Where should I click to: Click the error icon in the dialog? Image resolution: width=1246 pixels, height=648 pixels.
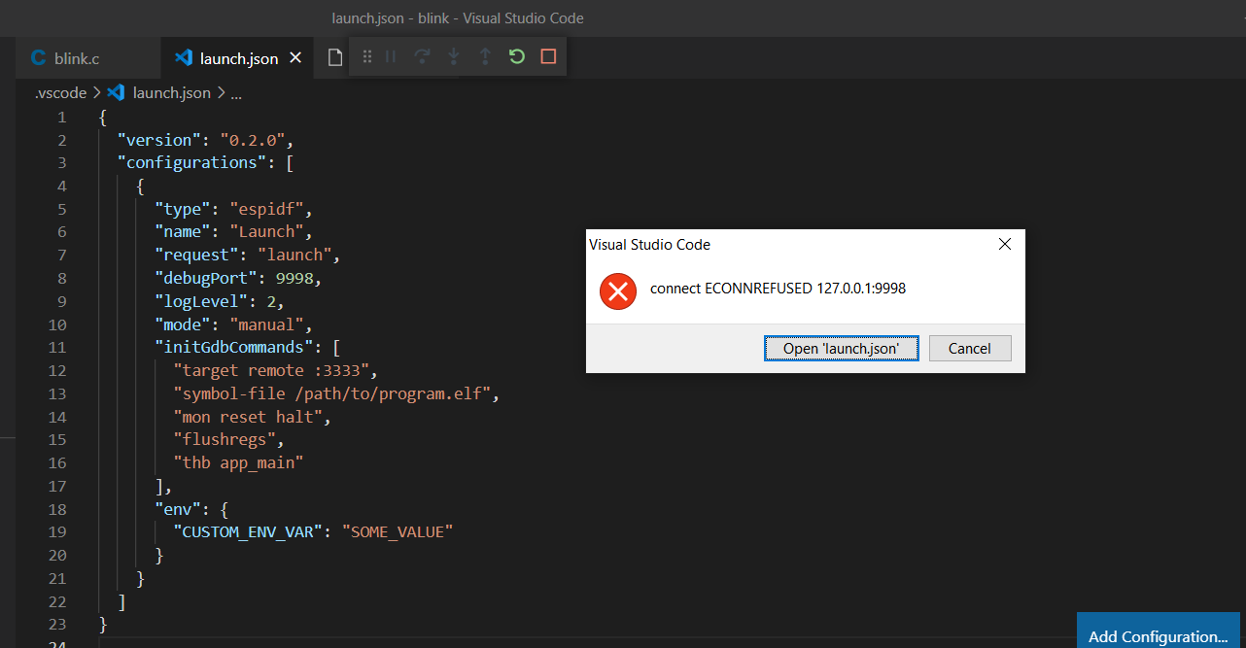pos(617,290)
